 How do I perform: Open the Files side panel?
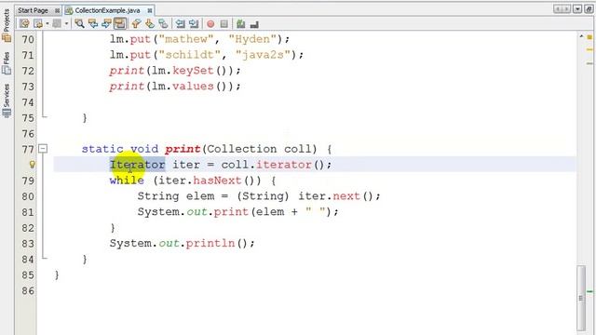pyautogui.click(x=7, y=63)
